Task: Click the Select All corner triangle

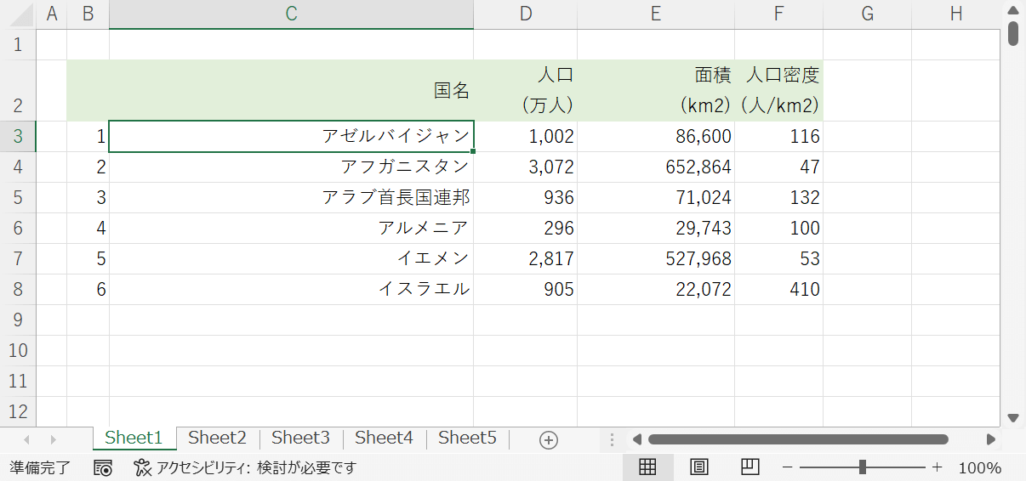Action: [18, 14]
